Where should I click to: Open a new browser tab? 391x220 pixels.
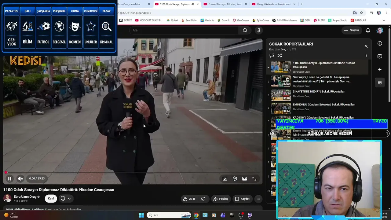point(302,4)
